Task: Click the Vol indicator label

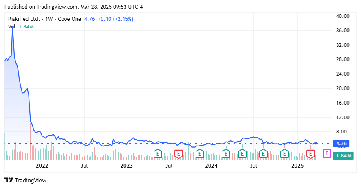Action: [11, 27]
